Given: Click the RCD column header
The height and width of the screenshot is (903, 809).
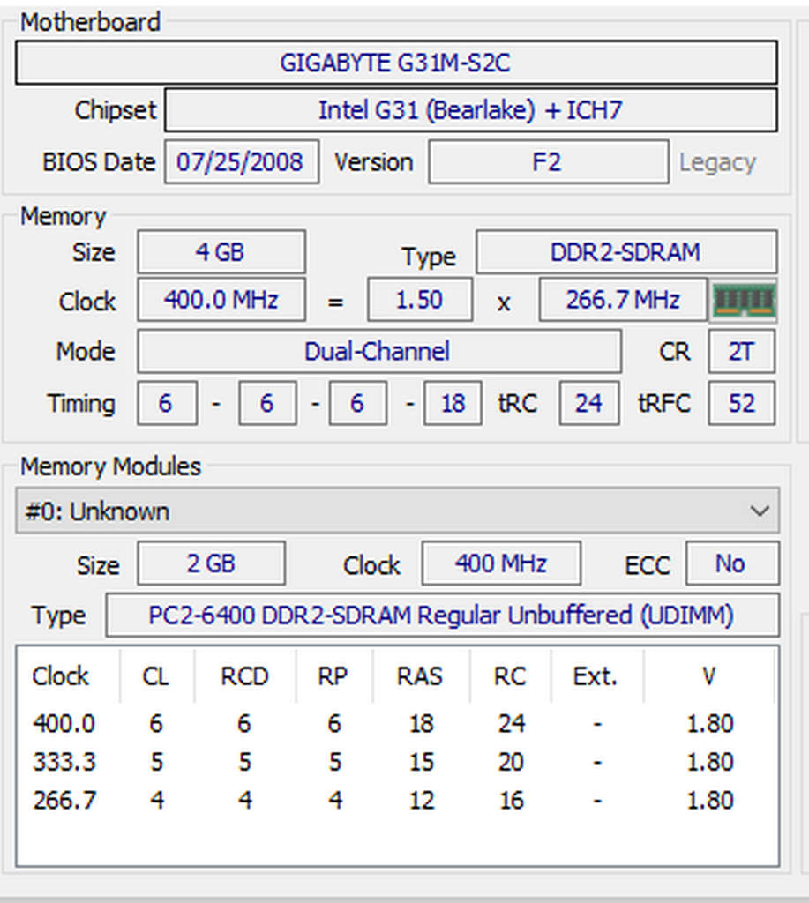Looking at the screenshot, I should click(x=244, y=676).
